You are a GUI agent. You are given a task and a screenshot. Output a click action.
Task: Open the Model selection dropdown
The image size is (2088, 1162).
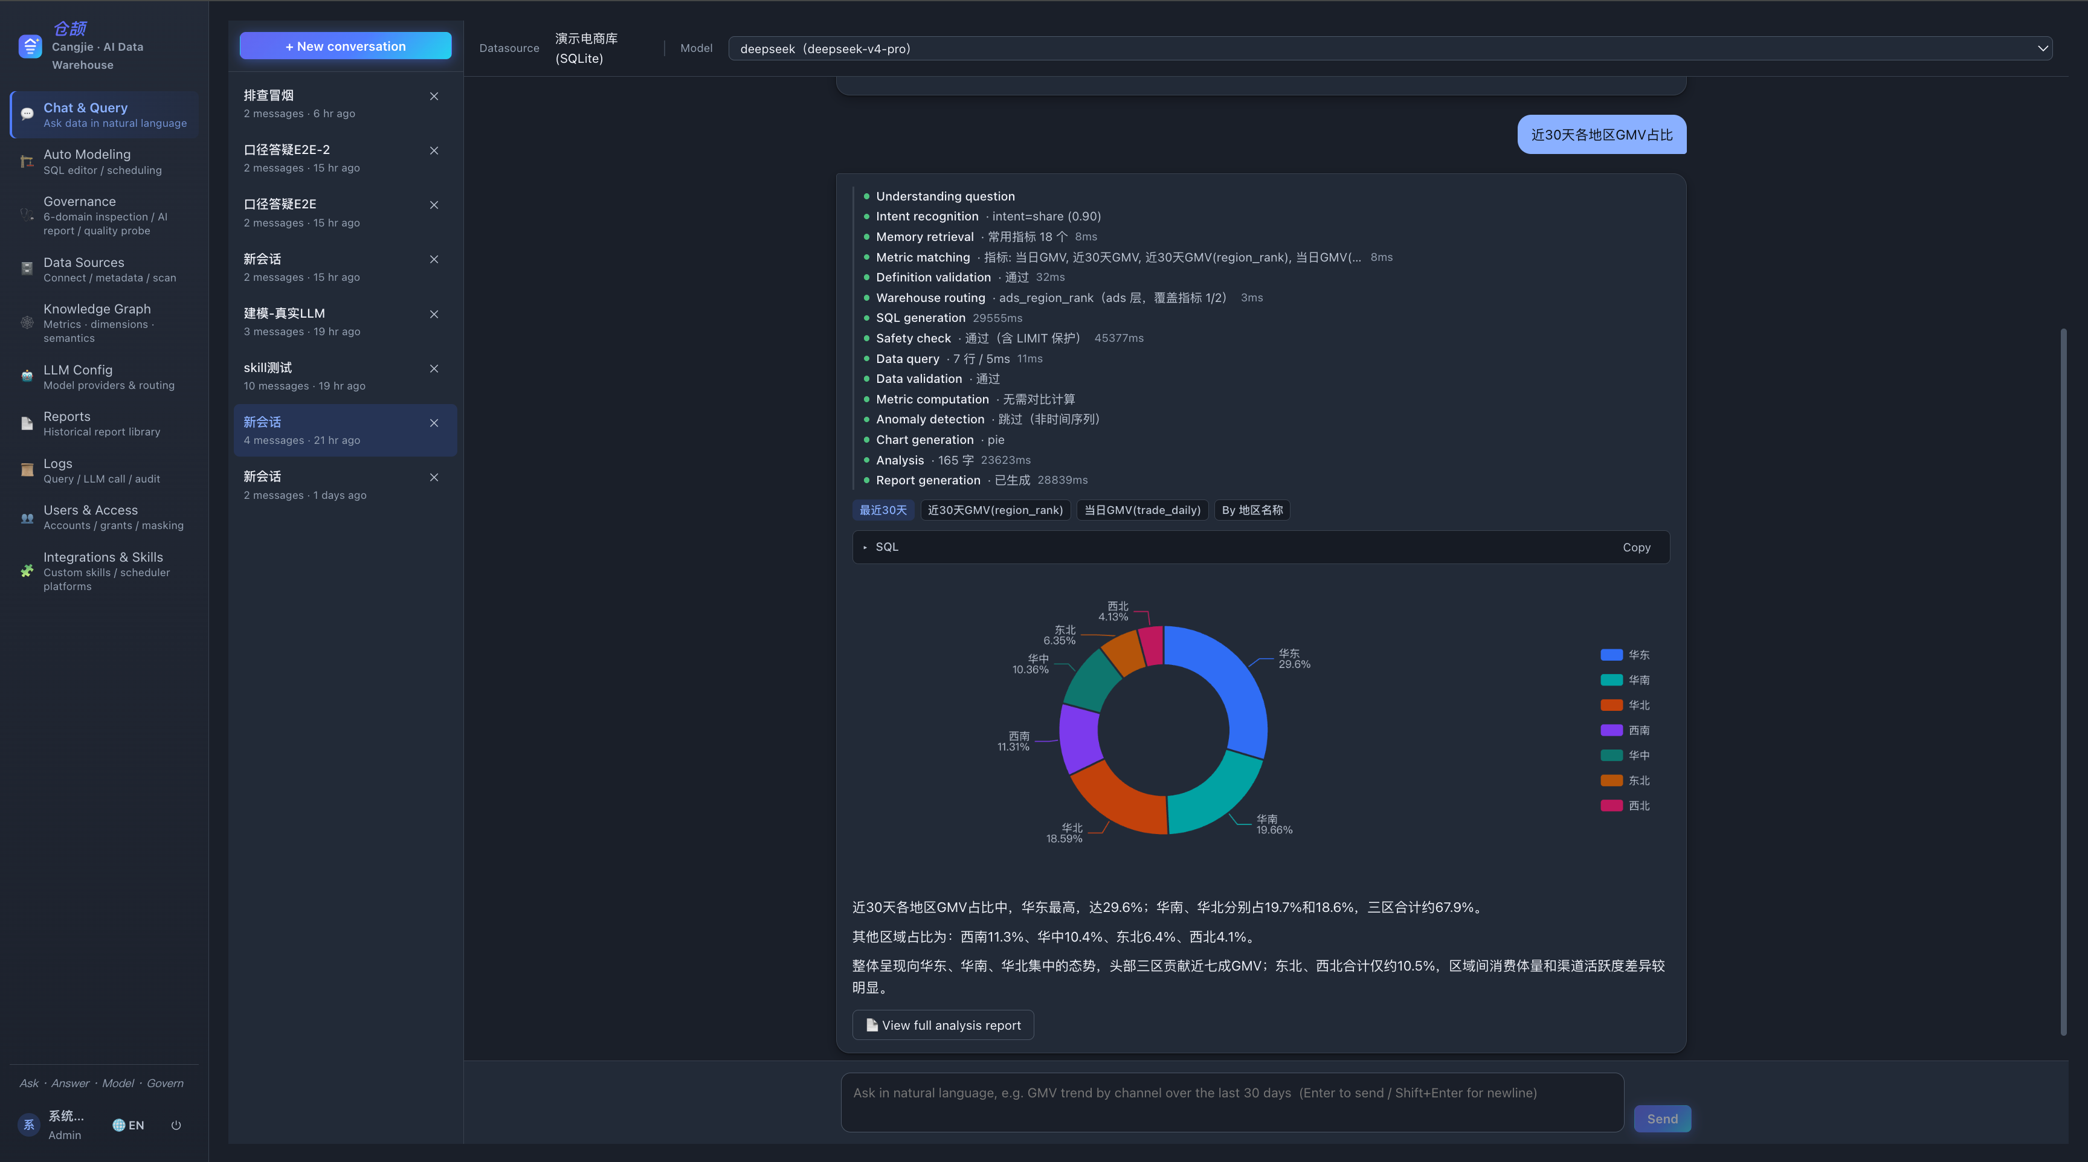1390,49
